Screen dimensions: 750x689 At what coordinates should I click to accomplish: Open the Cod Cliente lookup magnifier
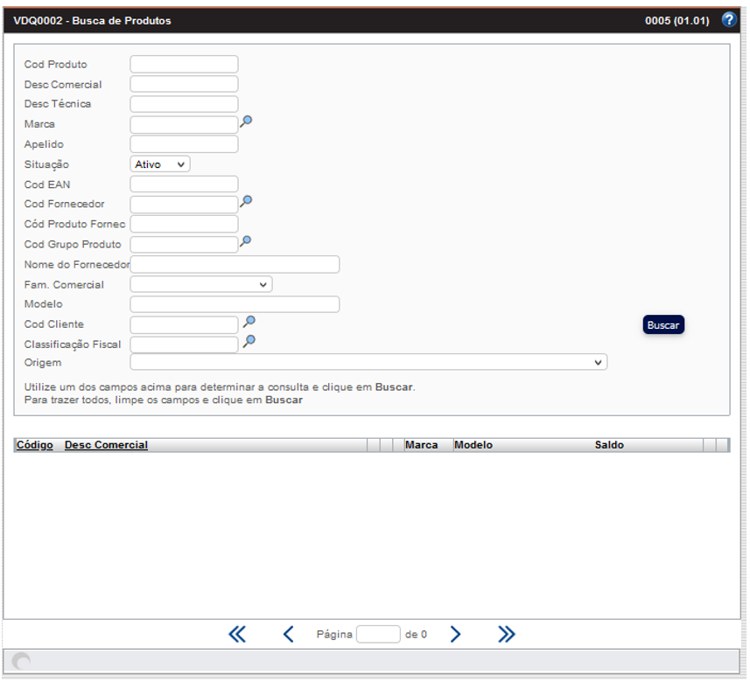pos(249,323)
